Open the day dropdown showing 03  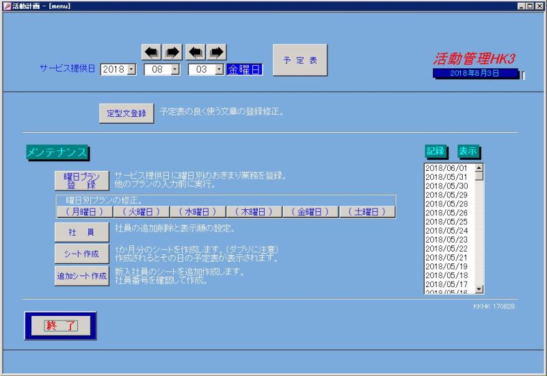tap(219, 70)
